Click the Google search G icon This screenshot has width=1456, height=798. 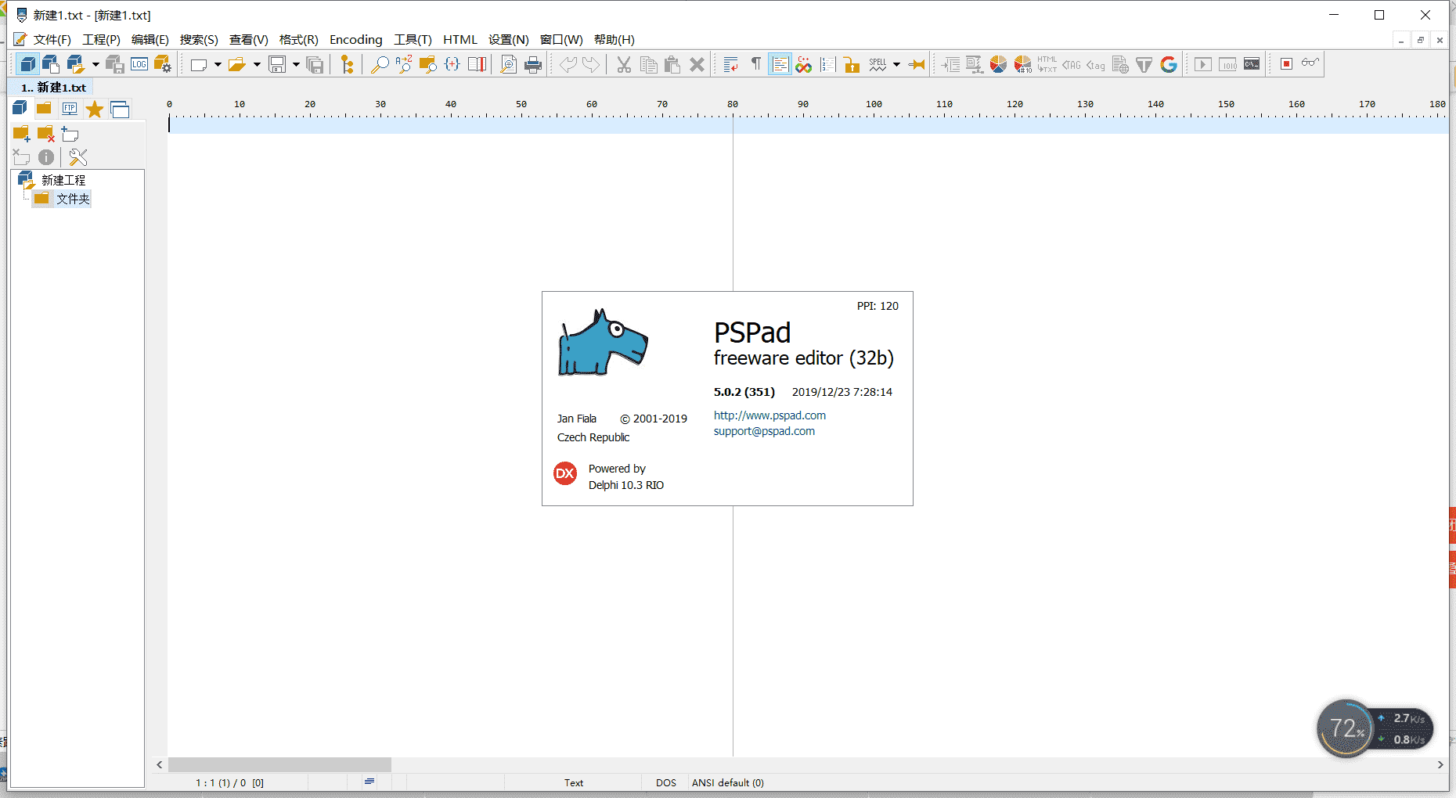(x=1169, y=64)
